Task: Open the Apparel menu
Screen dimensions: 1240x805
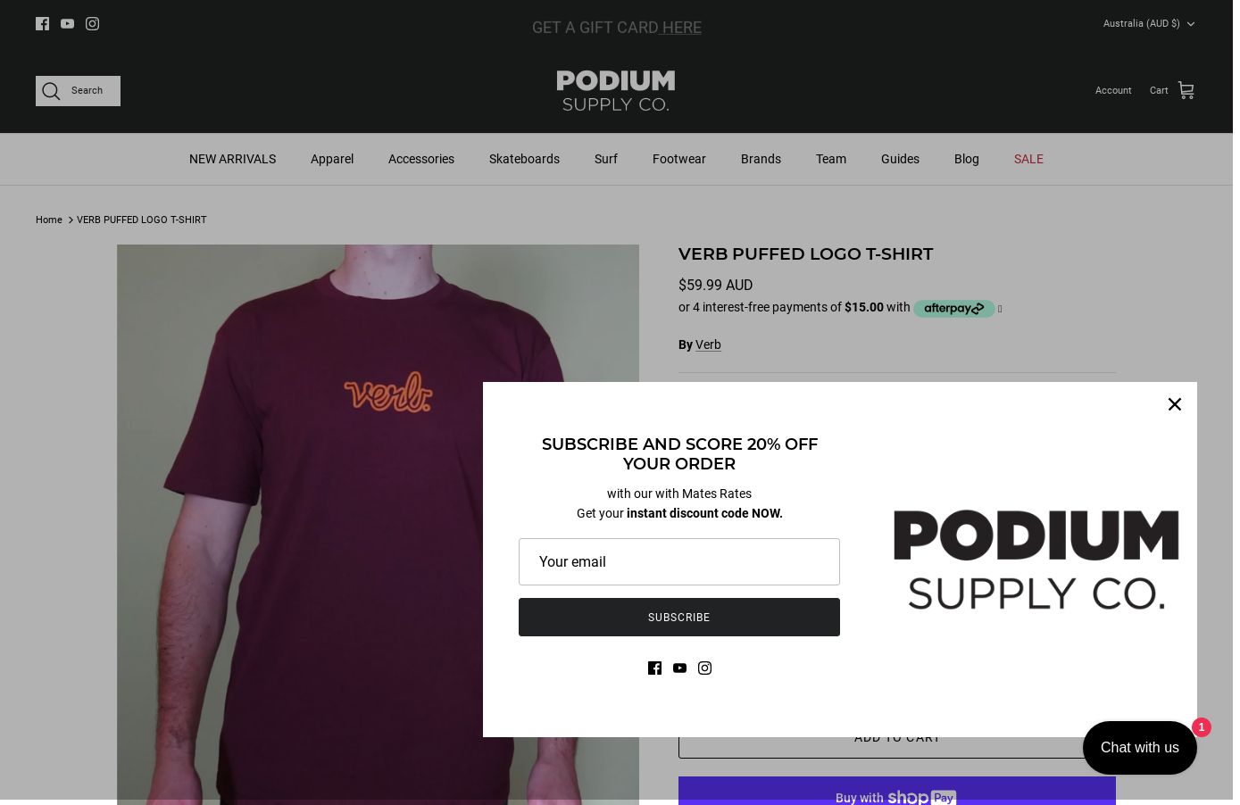Action: point(332,159)
